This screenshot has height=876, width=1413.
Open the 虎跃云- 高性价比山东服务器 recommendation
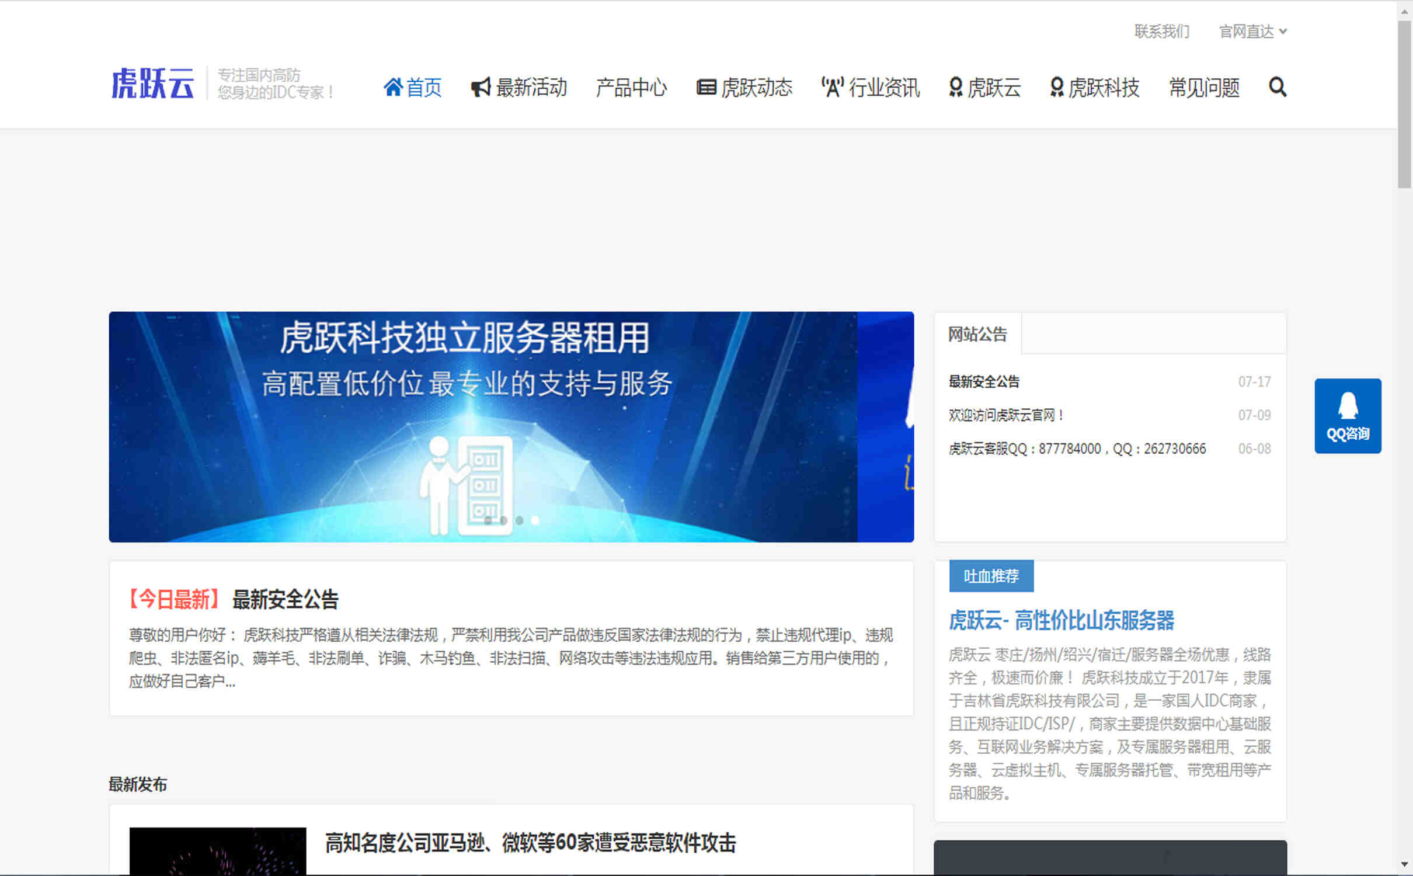point(1063,621)
